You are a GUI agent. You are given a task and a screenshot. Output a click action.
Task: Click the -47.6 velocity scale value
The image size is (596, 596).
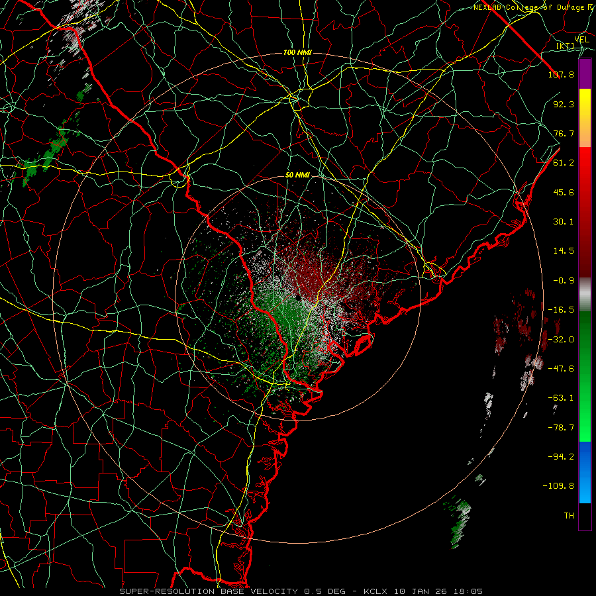561,369
